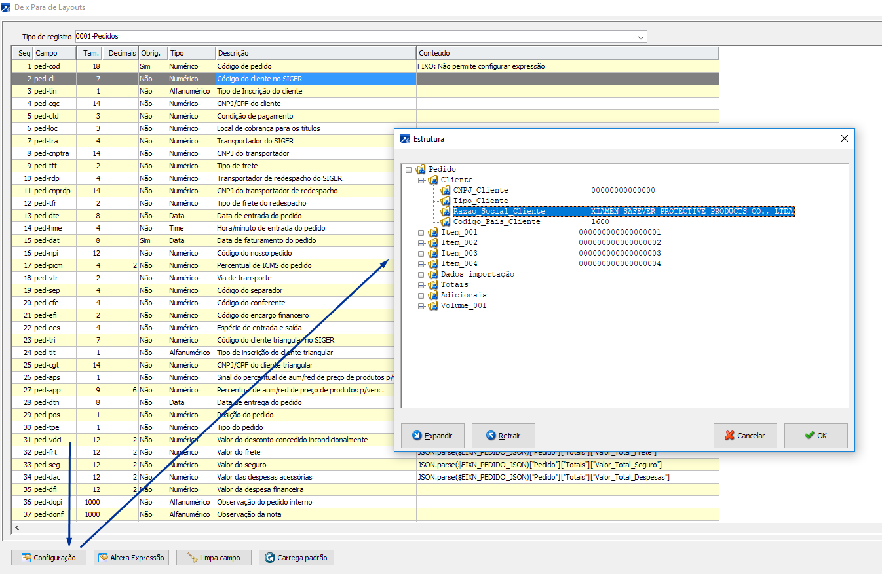
Task: Select Codigo_Pais_Cliente tree item
Action: 497,222
